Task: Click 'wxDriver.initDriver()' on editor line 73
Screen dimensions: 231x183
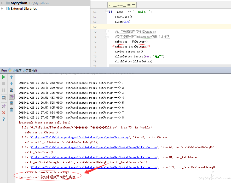Action: 131,46
